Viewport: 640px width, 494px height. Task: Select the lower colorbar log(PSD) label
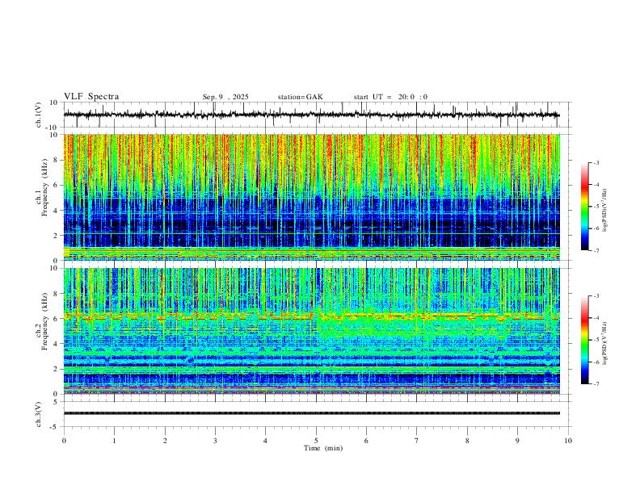coord(605,344)
